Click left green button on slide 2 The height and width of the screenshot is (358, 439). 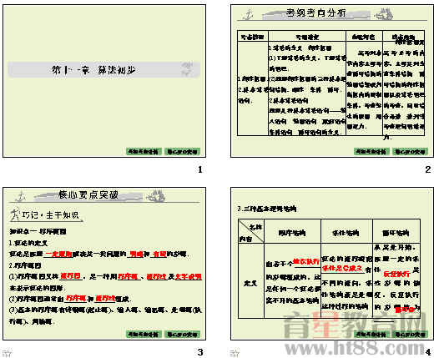pyautogui.click(x=371, y=152)
